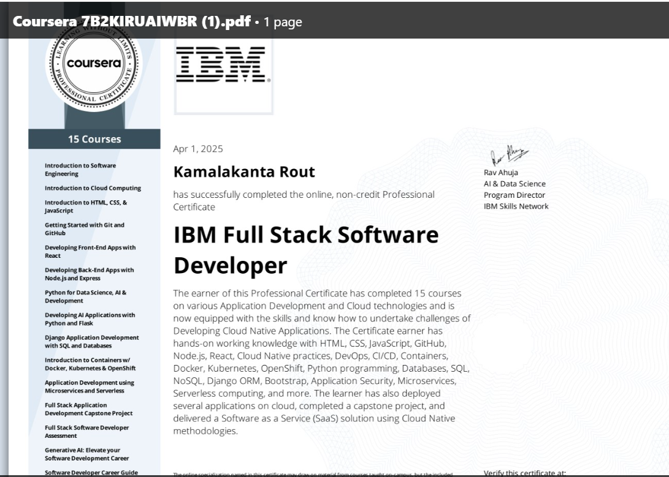Select "Generative AI: Elevate your Software Development Career"
The height and width of the screenshot is (477, 669).
click(x=86, y=454)
